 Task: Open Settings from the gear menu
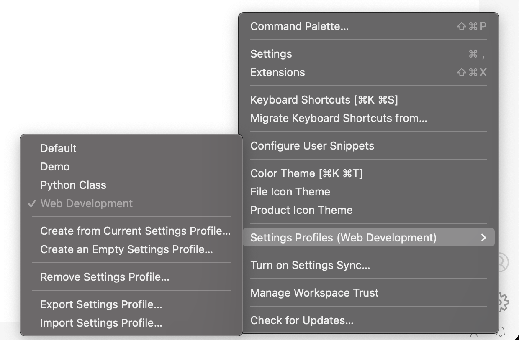[271, 53]
